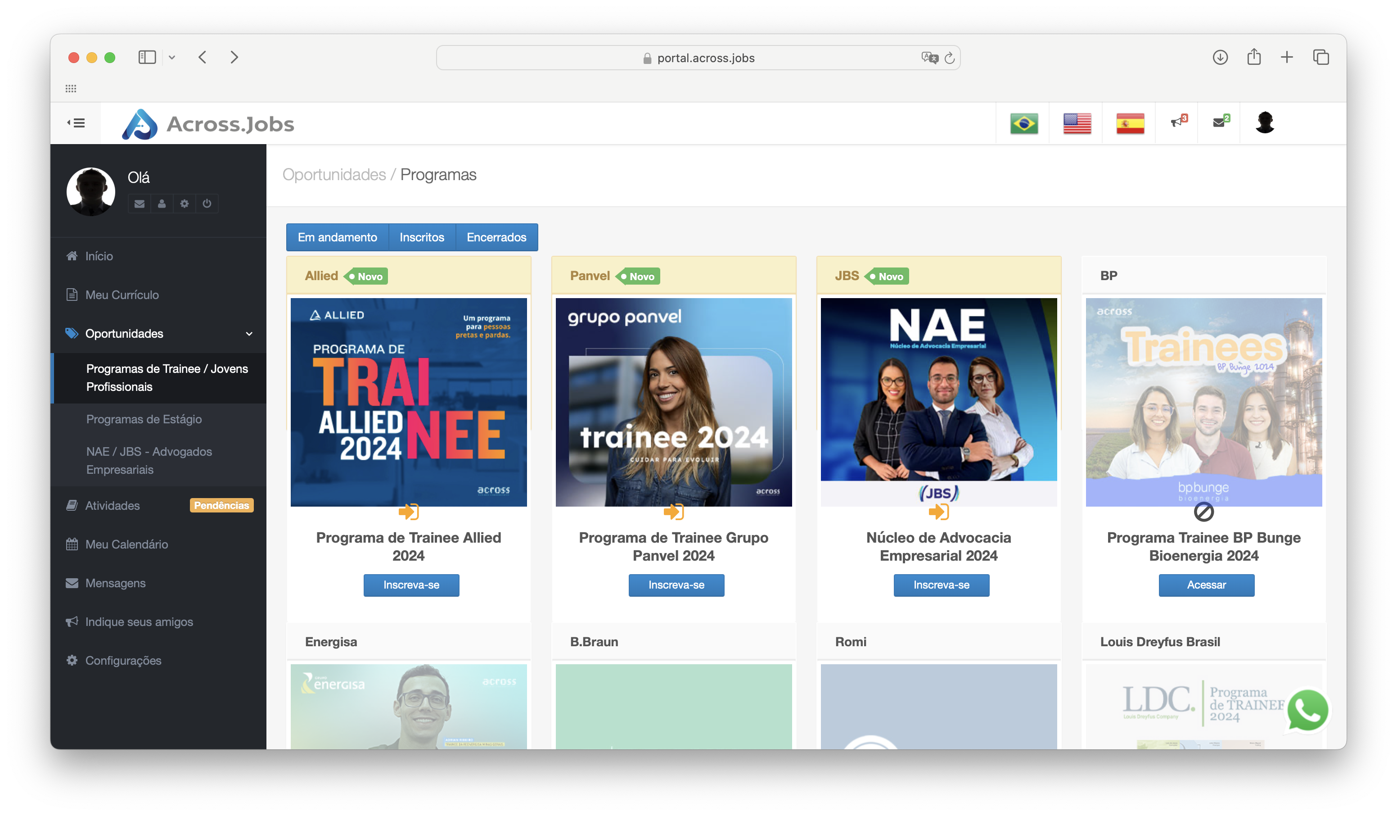The width and height of the screenshot is (1397, 816).
Task: Switch language to Spanish flag
Action: point(1130,123)
